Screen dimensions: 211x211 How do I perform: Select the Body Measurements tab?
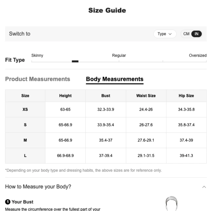tap(115, 79)
